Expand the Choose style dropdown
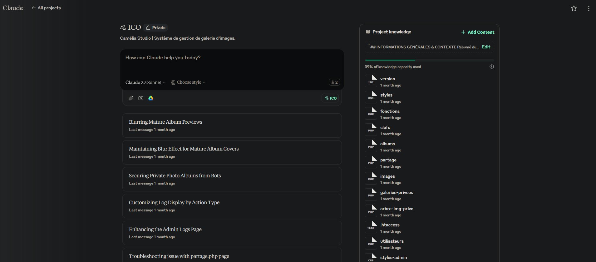Screen dimensions: 596x262 click(188, 82)
